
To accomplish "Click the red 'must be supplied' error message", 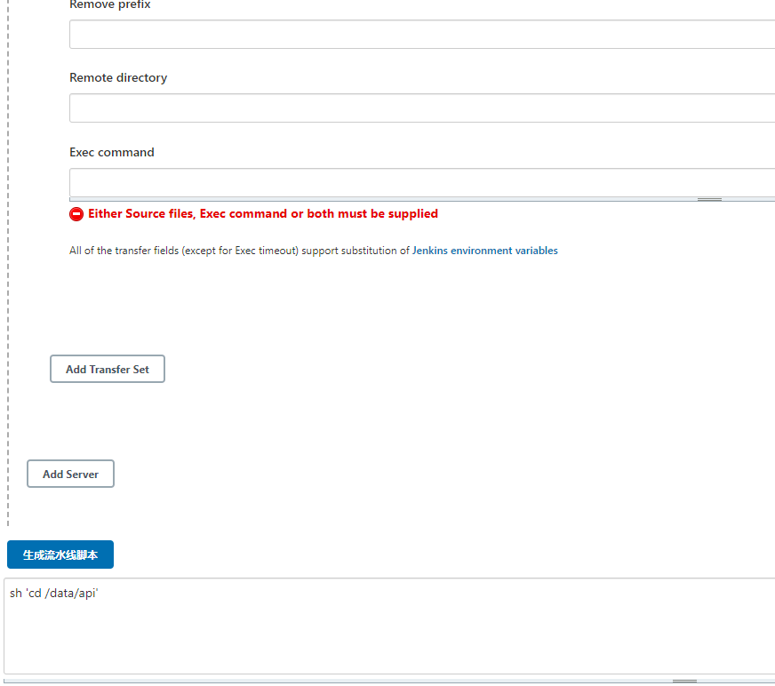I will point(387,214).
